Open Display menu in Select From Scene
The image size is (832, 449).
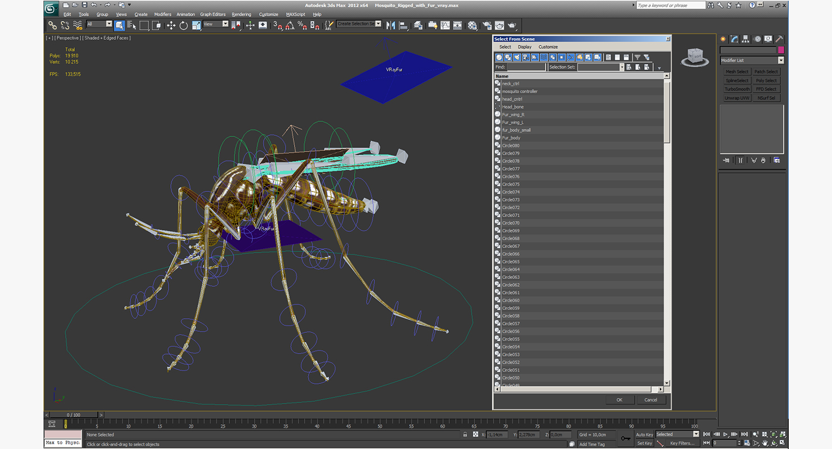coord(524,47)
